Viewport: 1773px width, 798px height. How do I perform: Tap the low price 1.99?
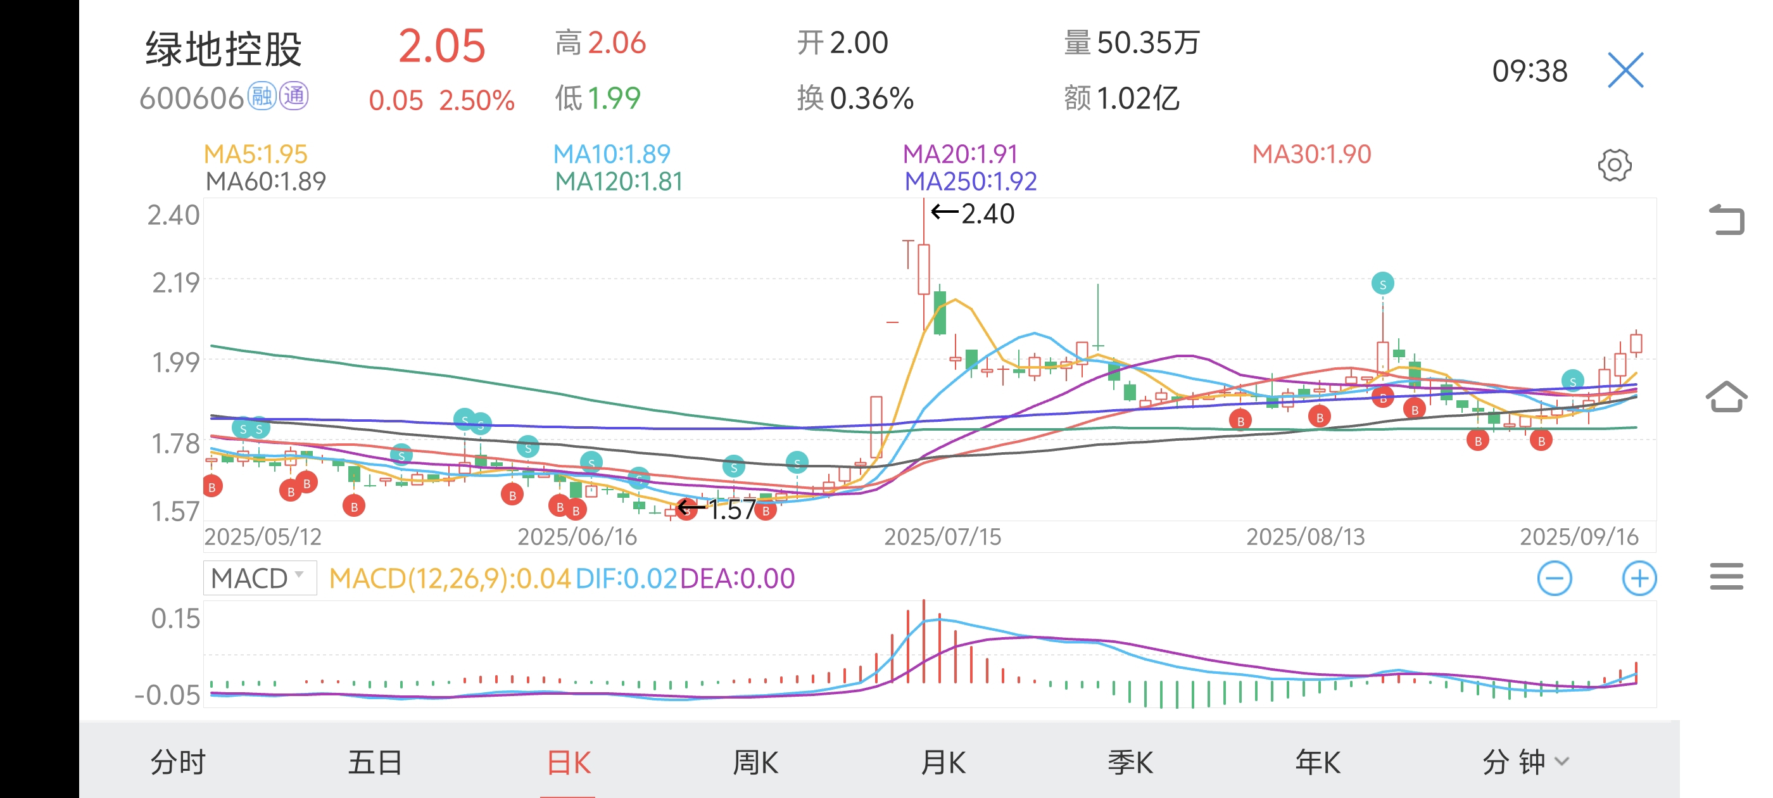tap(614, 98)
